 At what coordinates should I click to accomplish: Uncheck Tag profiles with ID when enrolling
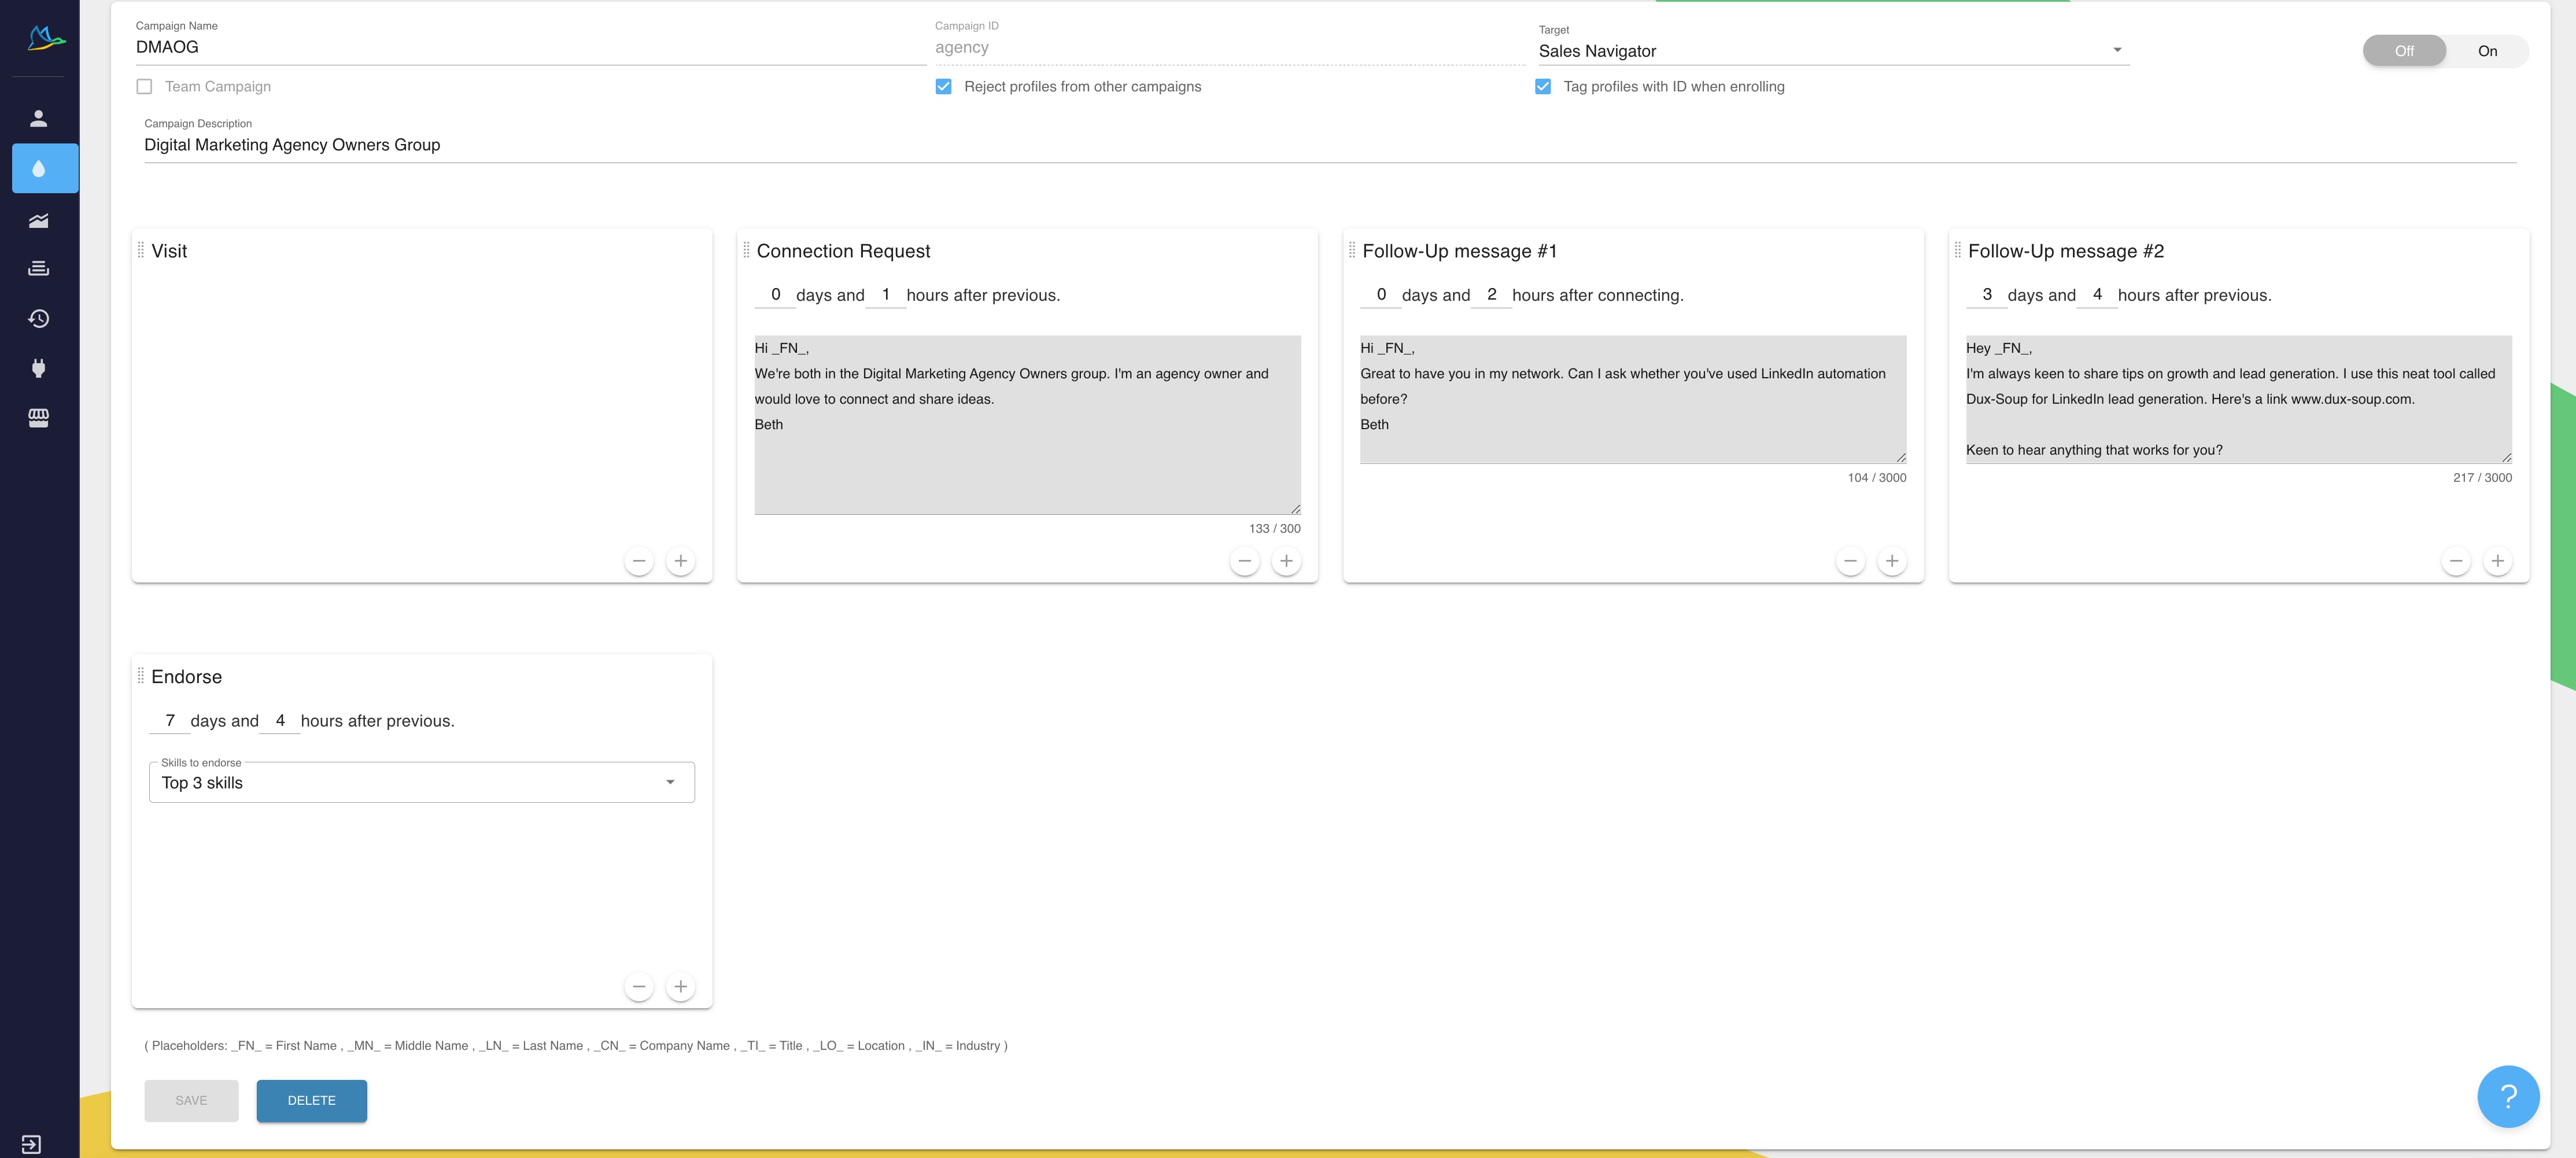[1543, 87]
